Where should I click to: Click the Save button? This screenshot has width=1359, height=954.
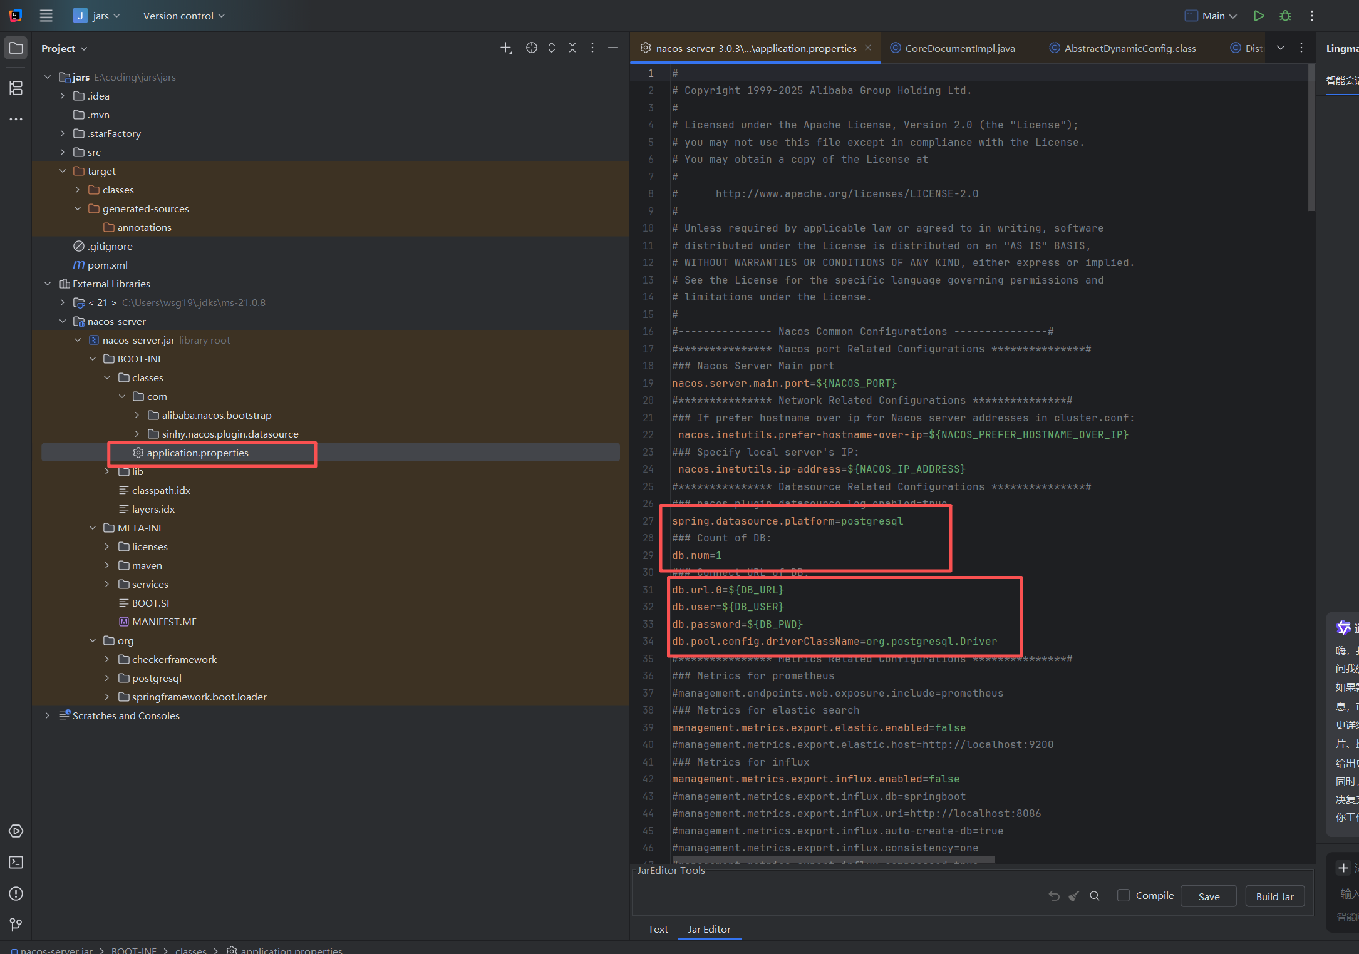point(1209,896)
